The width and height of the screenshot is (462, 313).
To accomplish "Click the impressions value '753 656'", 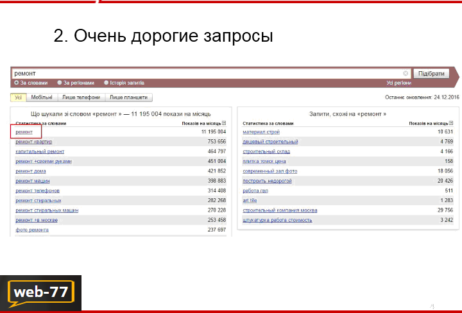I will [x=217, y=141].
